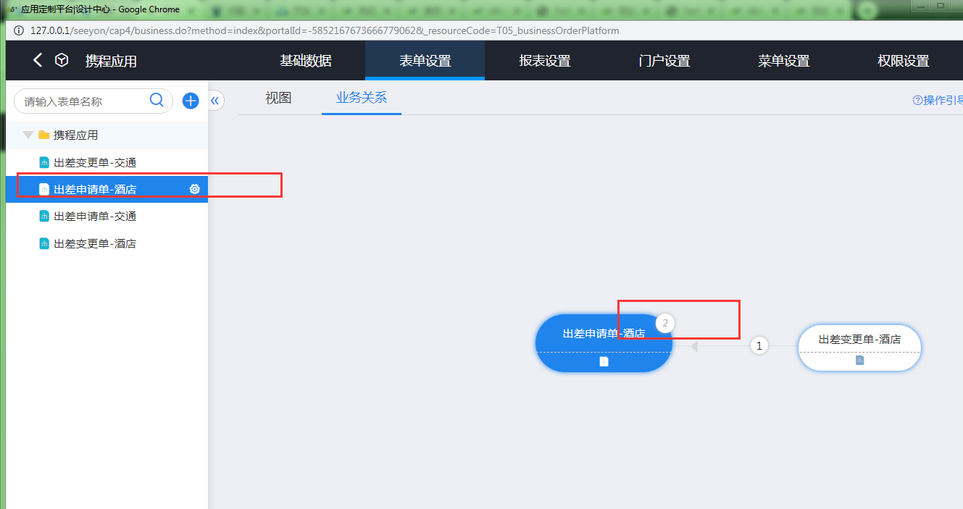The height and width of the screenshot is (509, 963).
Task: Click the 携程应用 folder icon
Action: pyautogui.click(x=44, y=135)
